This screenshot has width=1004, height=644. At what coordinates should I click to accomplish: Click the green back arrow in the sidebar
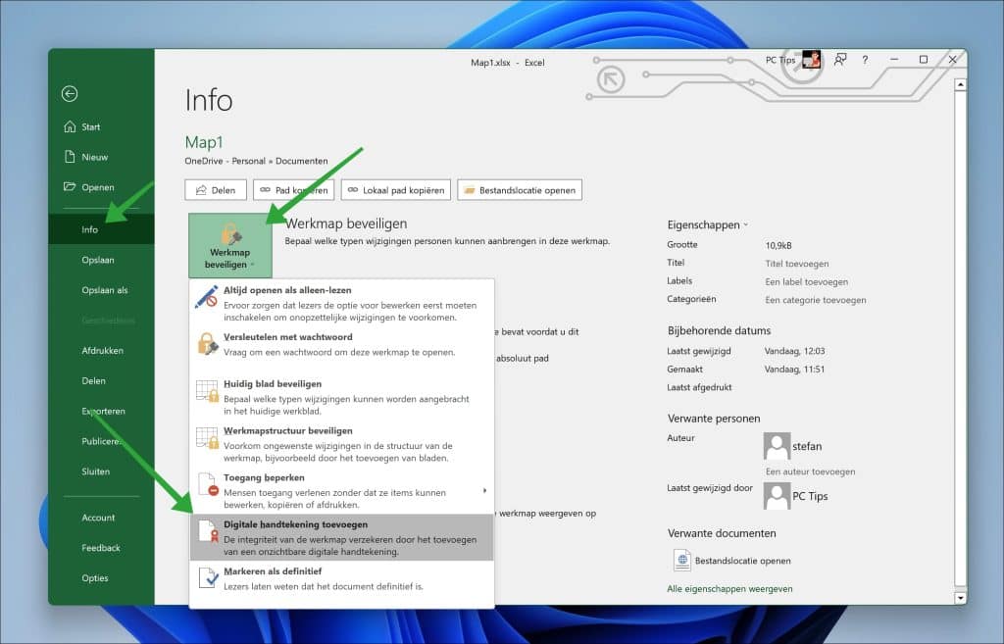coord(70,93)
